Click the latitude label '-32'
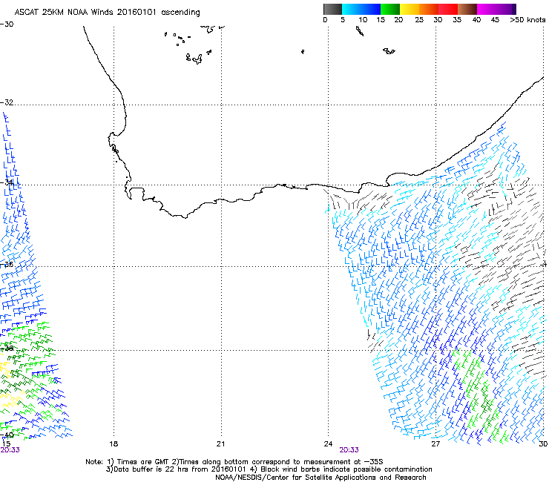The image size is (549, 482). click(7, 102)
